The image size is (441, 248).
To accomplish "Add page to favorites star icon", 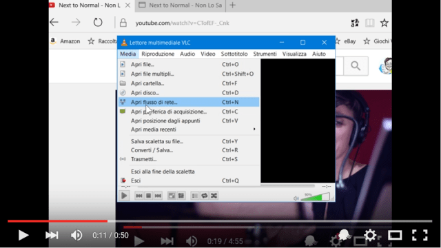I will click(384, 23).
